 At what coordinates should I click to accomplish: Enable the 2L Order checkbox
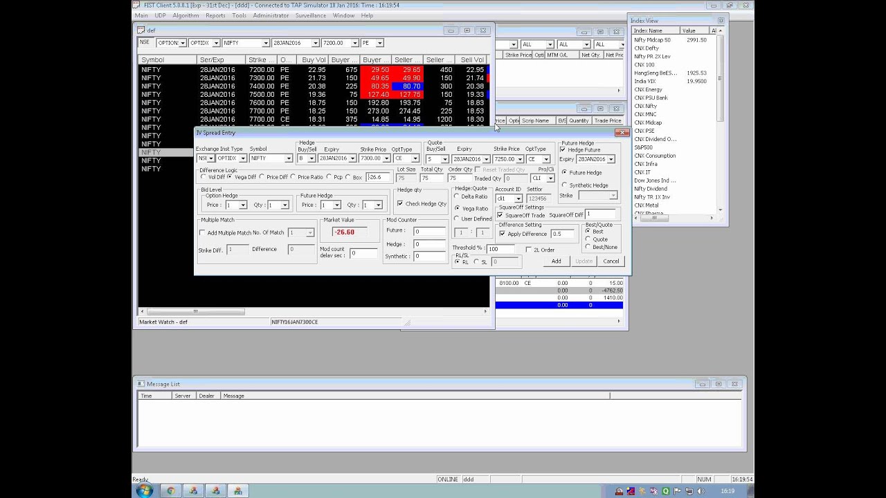pos(528,250)
